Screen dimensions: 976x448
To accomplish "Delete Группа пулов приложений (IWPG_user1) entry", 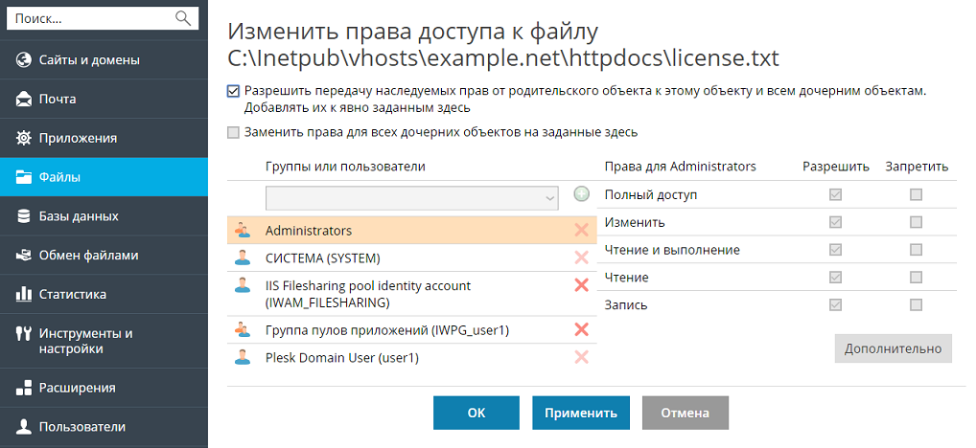I will [581, 329].
